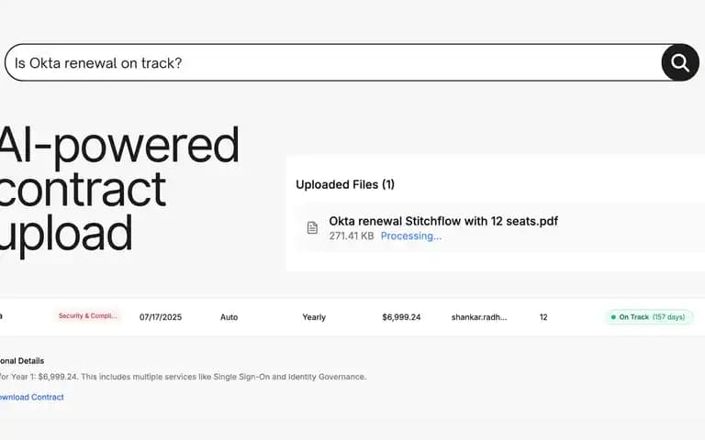705x440 pixels.
Task: Click the blue Processing... status text
Action: pyautogui.click(x=411, y=236)
